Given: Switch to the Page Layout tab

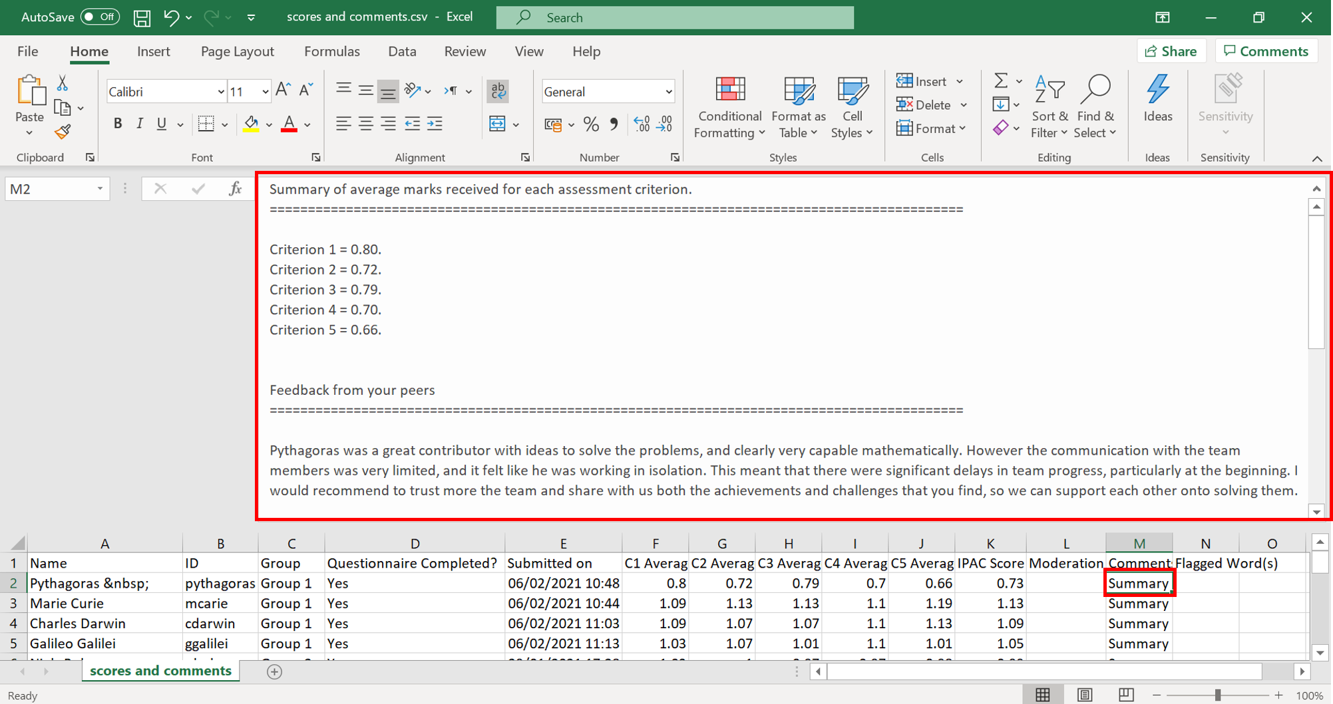Looking at the screenshot, I should 238,51.
